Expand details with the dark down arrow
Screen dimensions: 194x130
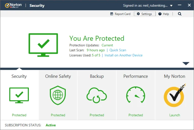point(186,63)
